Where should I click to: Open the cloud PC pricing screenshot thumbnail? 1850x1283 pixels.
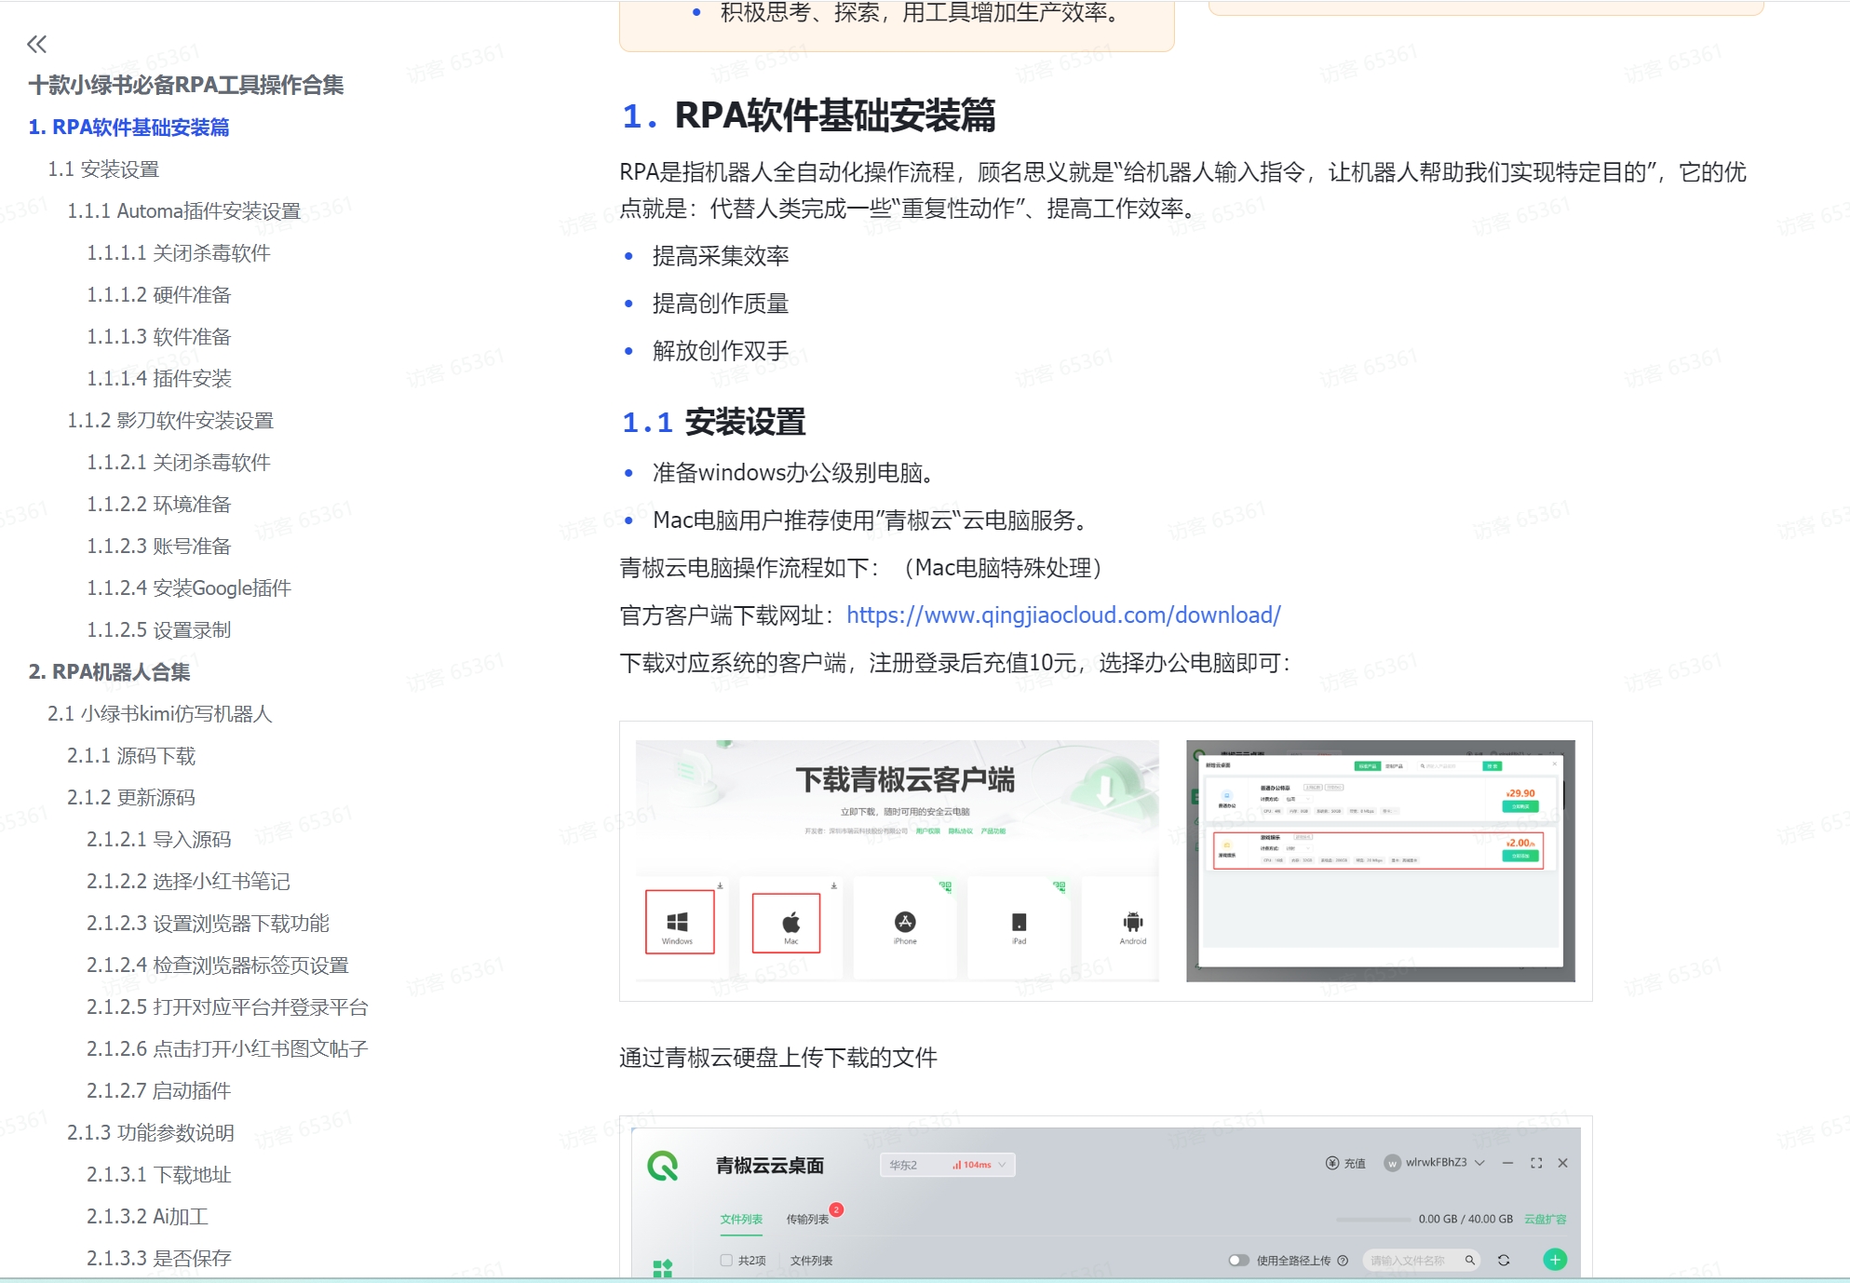point(1381,861)
